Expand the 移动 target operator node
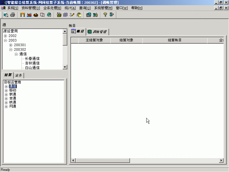This screenshot has height=172, width=229. coord(6,91)
